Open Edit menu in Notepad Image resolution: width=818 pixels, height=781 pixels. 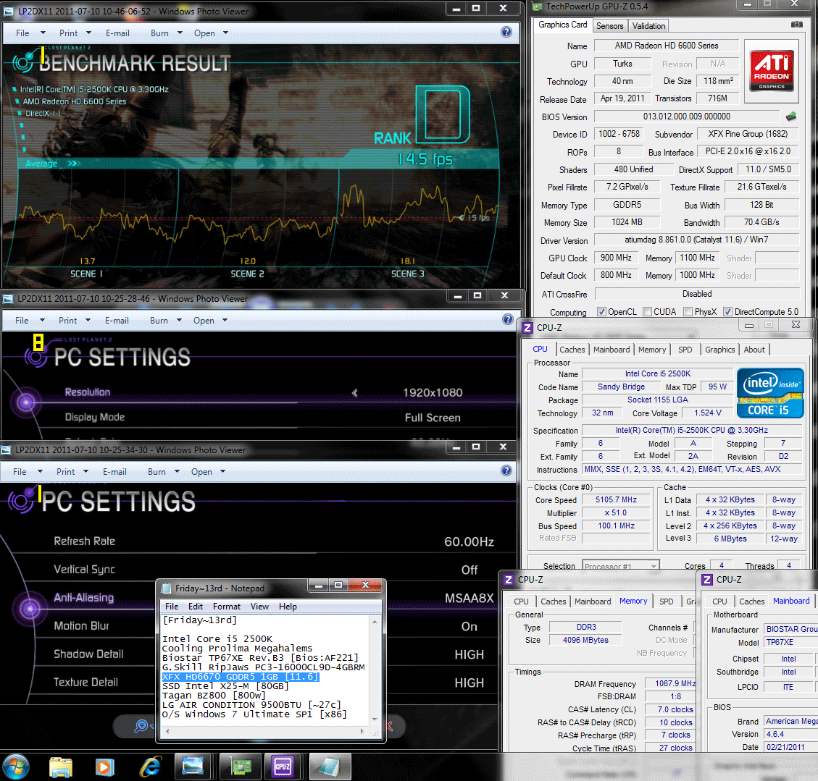195,607
